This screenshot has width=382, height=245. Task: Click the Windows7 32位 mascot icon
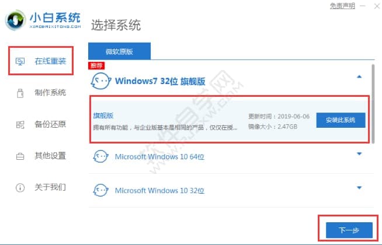point(101,80)
